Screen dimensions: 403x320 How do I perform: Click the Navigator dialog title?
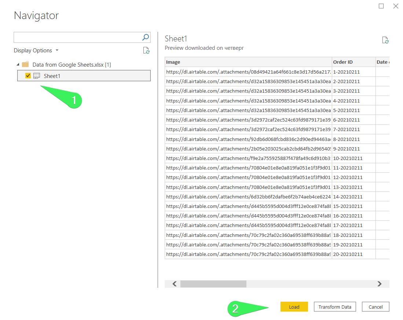36,15
